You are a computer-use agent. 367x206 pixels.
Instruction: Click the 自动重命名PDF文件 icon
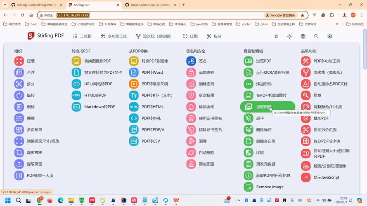pyautogui.click(x=305, y=84)
